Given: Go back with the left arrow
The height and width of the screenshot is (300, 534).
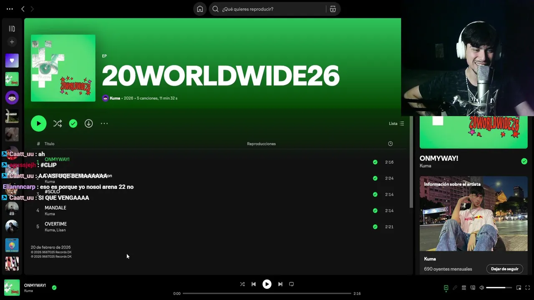Looking at the screenshot, I should 23,9.
